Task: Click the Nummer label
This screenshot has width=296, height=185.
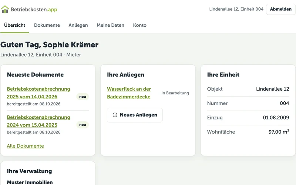Action: (x=217, y=103)
